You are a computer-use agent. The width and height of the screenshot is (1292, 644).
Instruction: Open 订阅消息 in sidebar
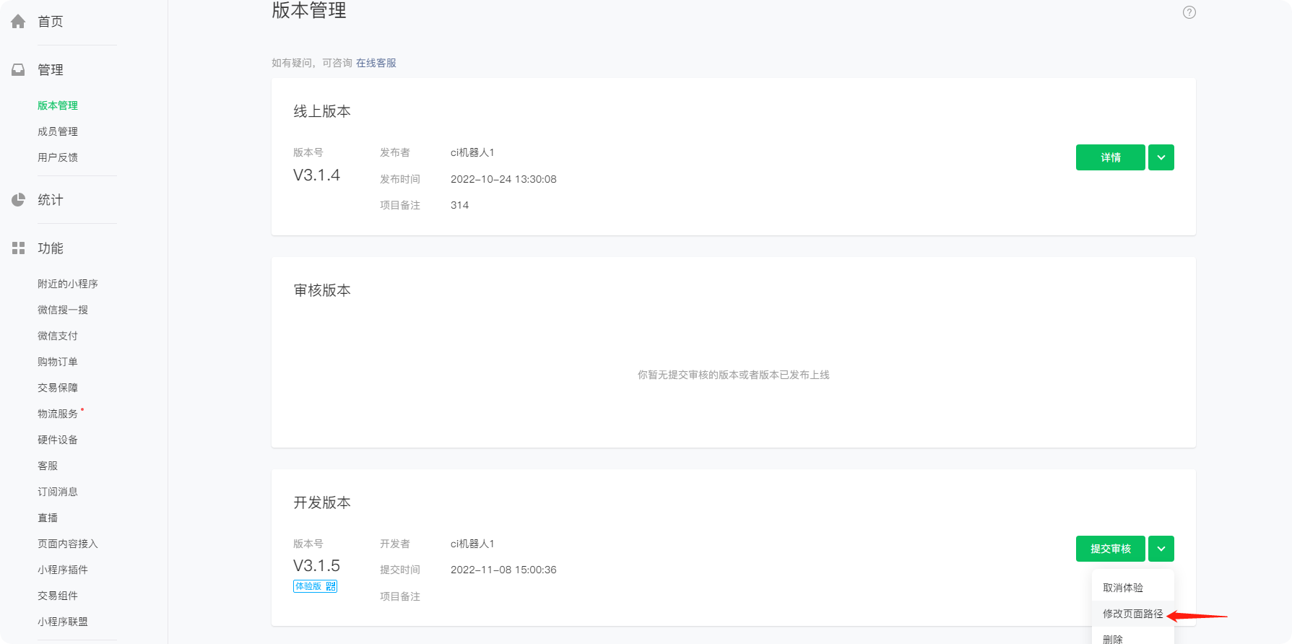pyautogui.click(x=58, y=492)
